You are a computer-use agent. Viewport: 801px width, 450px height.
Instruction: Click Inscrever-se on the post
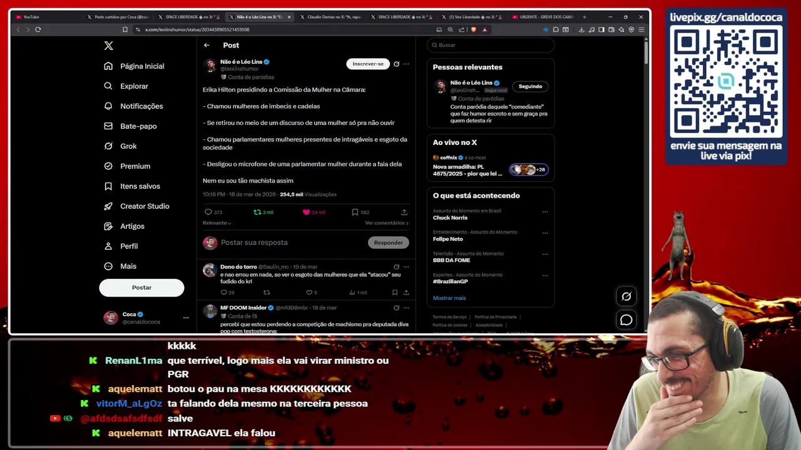[368, 64]
